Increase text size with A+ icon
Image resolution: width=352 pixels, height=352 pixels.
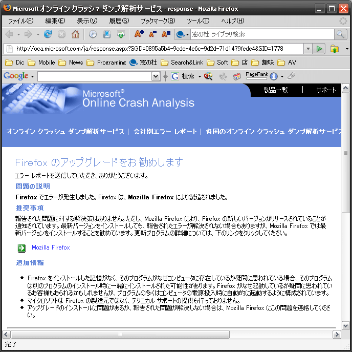pyautogui.click(x=139, y=34)
